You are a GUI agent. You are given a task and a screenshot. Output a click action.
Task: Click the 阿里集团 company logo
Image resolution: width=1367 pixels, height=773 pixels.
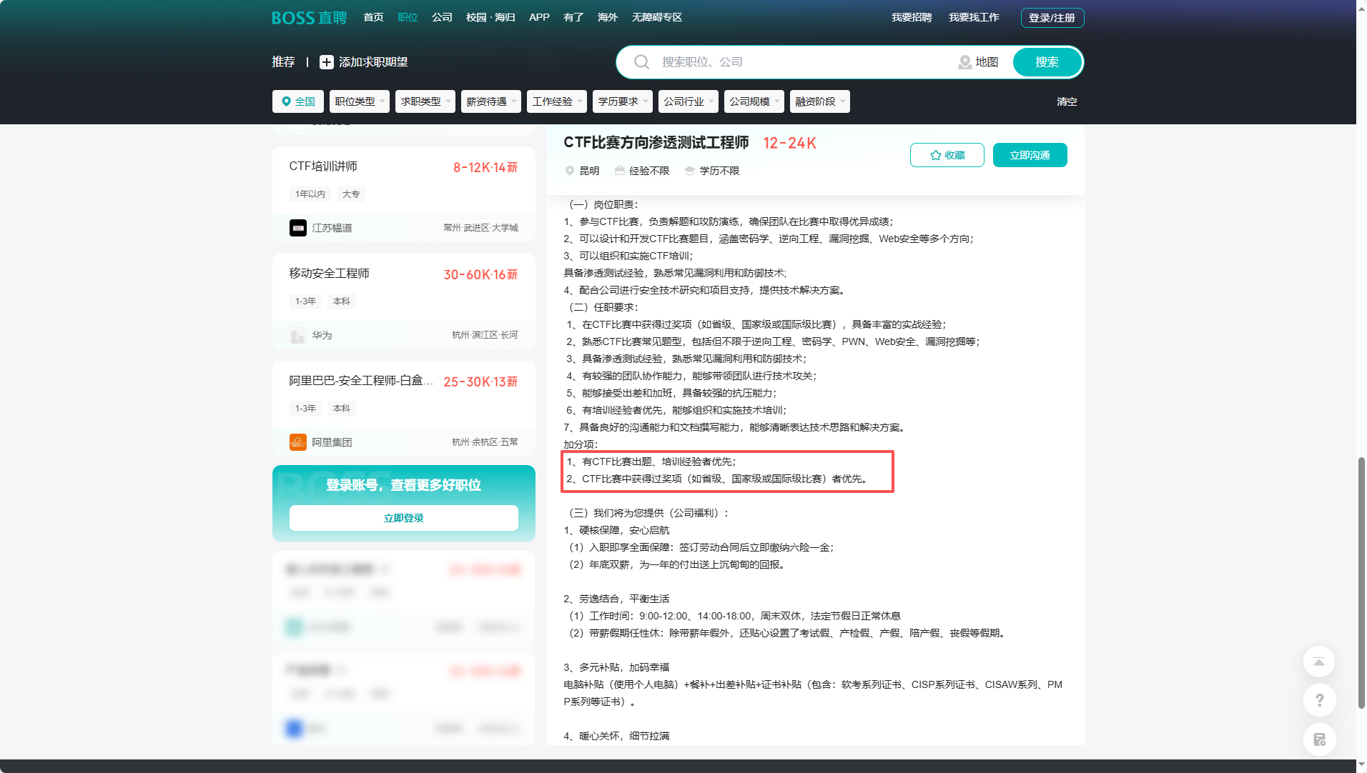(297, 442)
